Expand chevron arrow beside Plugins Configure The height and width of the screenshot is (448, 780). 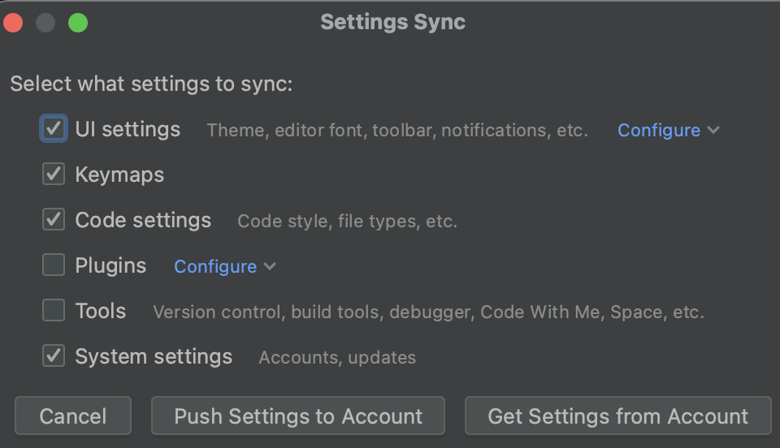coord(270,266)
